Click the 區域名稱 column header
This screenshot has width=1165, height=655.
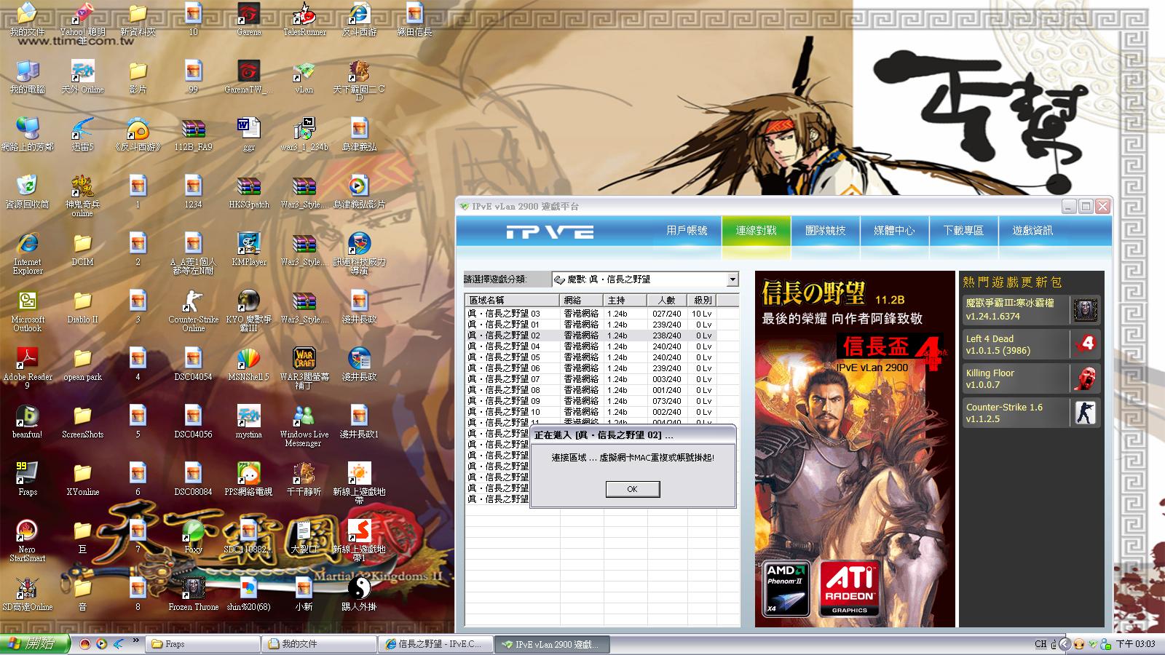(x=511, y=300)
